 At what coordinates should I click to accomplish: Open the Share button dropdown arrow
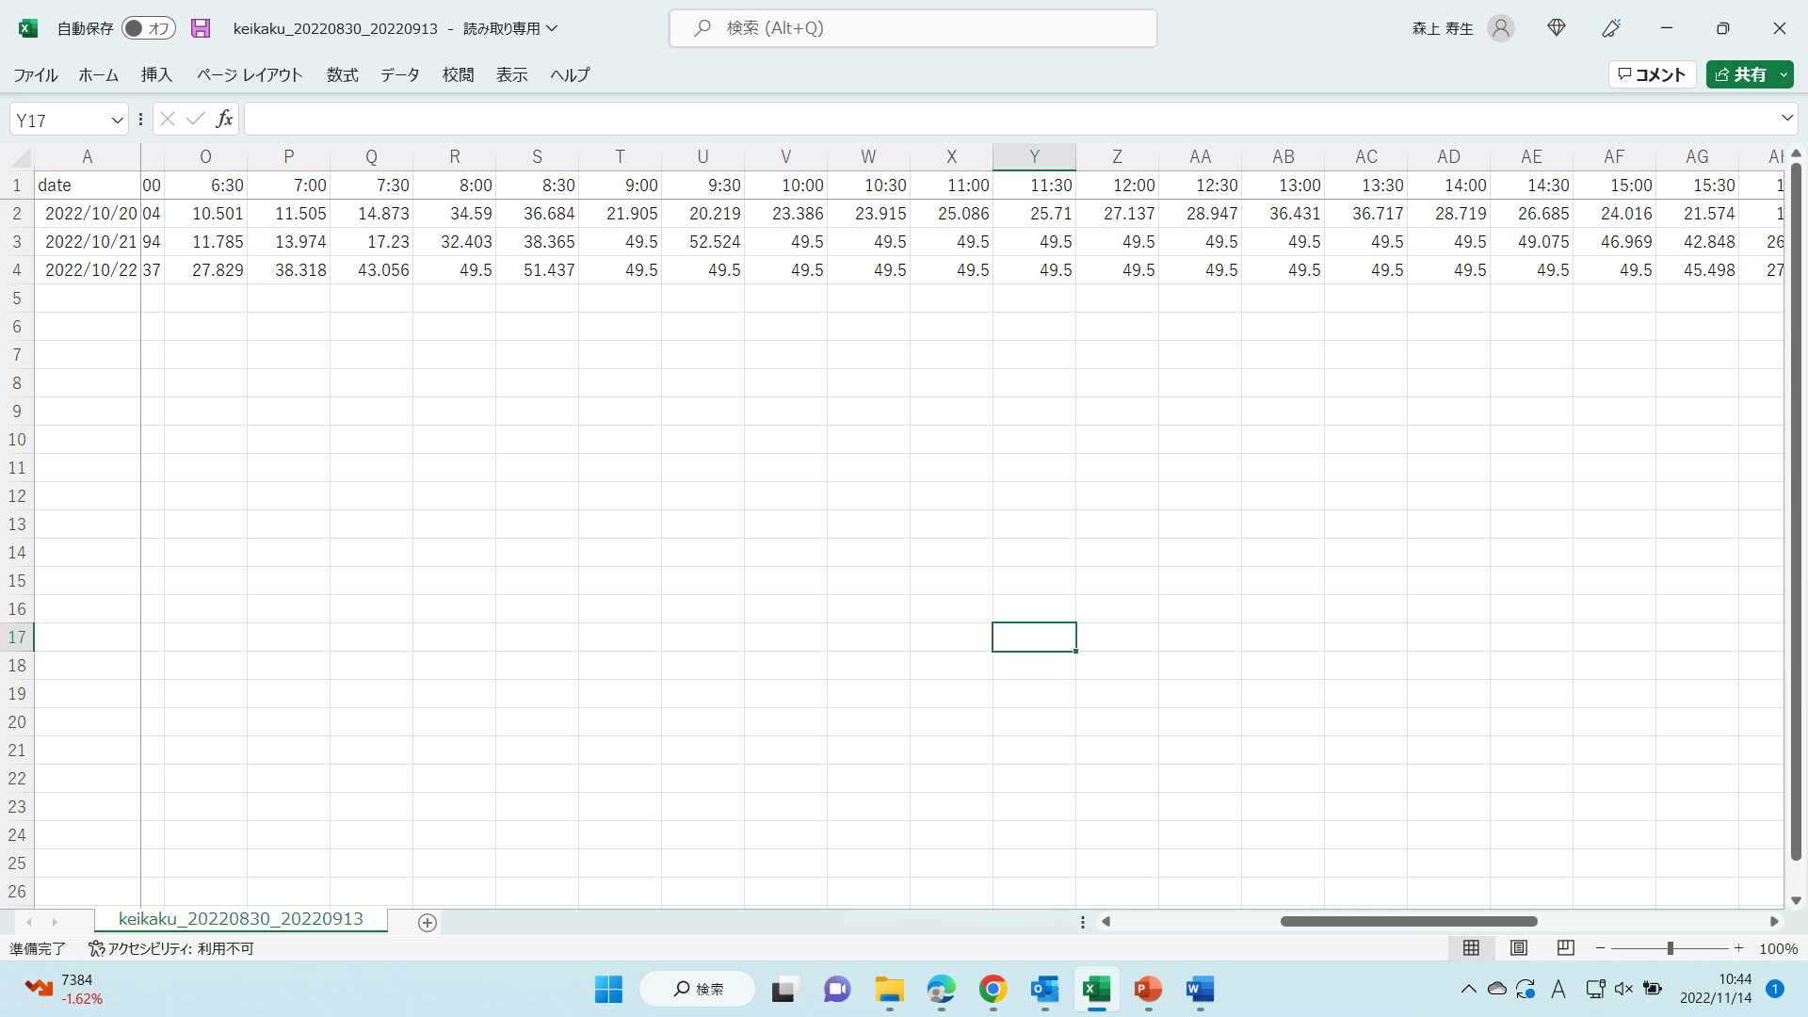pos(1784,74)
